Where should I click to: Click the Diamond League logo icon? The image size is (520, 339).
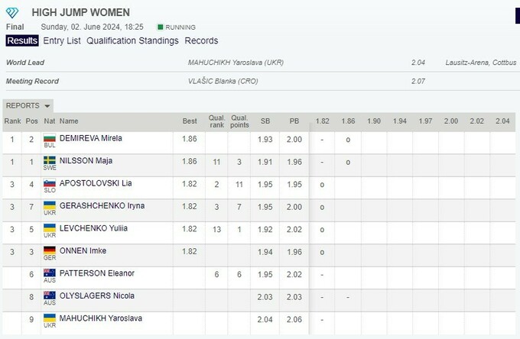(x=13, y=13)
